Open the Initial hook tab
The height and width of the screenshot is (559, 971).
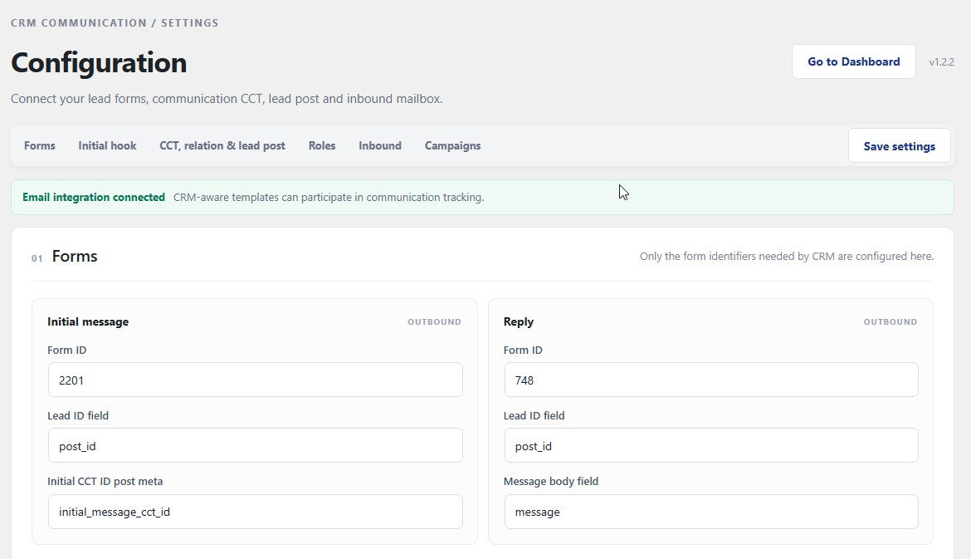click(x=107, y=145)
